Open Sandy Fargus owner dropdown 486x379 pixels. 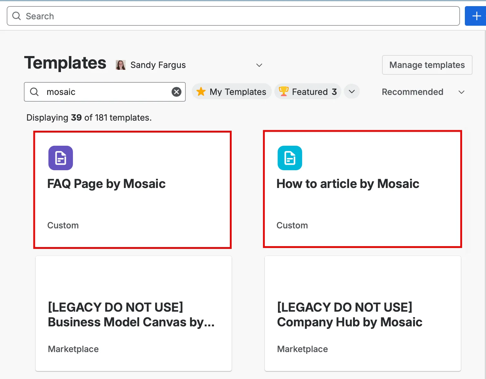[x=189, y=65]
